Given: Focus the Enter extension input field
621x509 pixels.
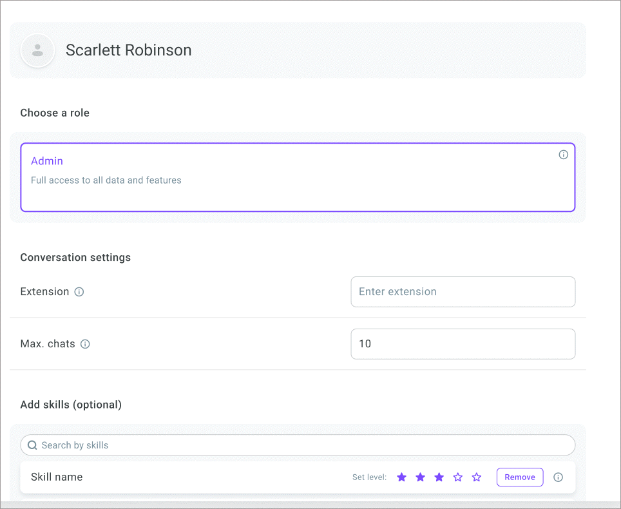Looking at the screenshot, I should (463, 292).
